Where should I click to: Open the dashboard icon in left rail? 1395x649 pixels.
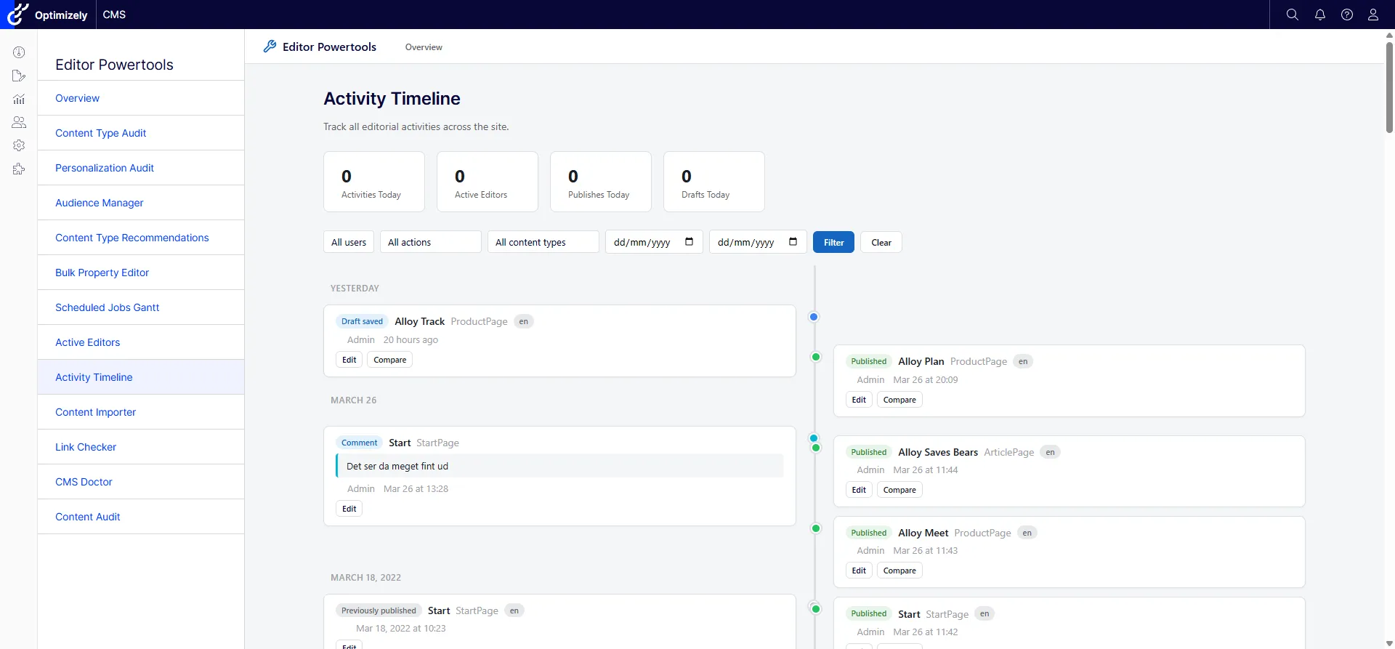19,52
